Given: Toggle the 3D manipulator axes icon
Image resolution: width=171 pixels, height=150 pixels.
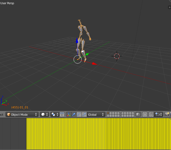Looking at the screenshot, I should 69,114.
